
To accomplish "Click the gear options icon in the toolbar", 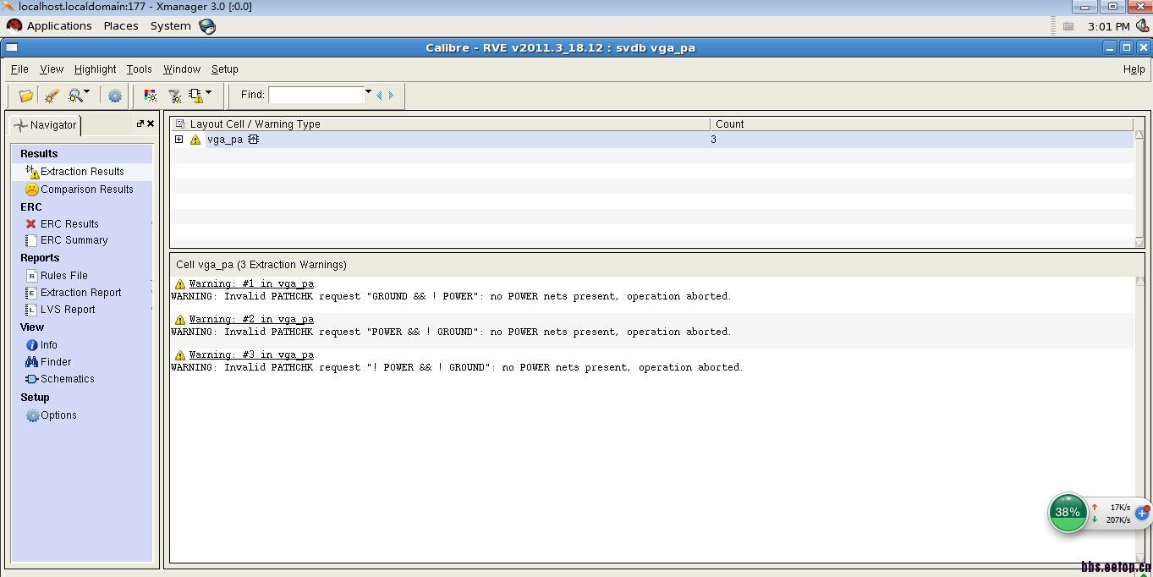I will (115, 96).
